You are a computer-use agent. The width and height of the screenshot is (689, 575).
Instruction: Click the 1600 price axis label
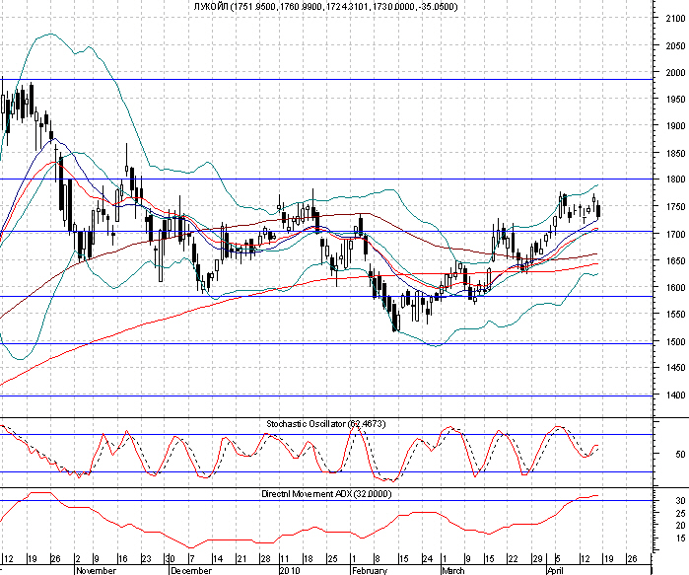click(675, 288)
